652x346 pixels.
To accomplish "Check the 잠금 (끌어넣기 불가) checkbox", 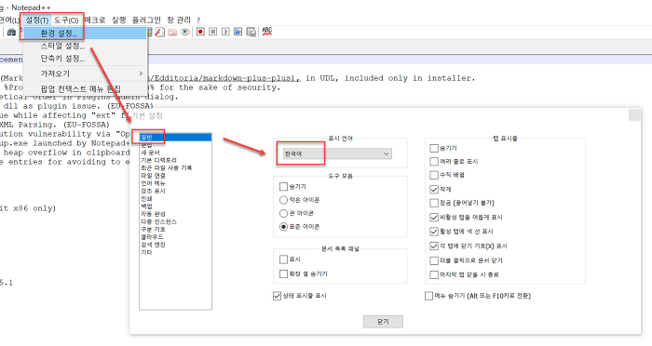I will [434, 203].
